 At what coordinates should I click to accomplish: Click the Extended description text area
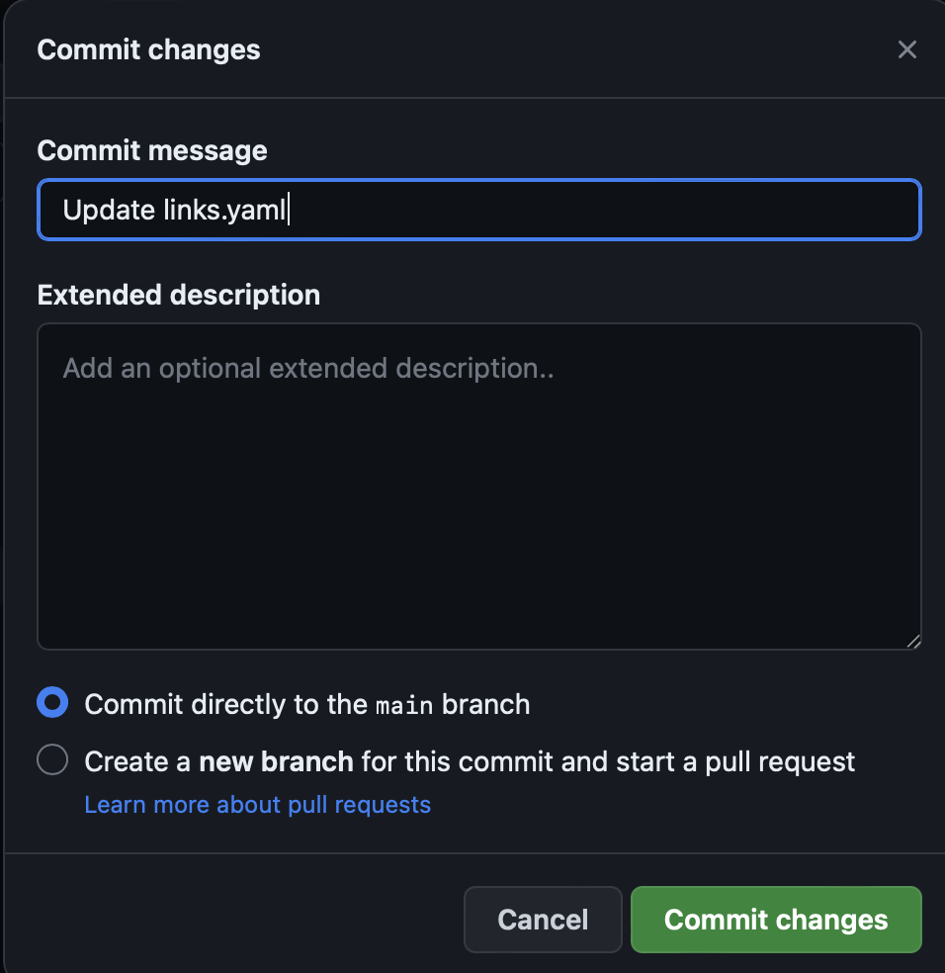(478, 494)
